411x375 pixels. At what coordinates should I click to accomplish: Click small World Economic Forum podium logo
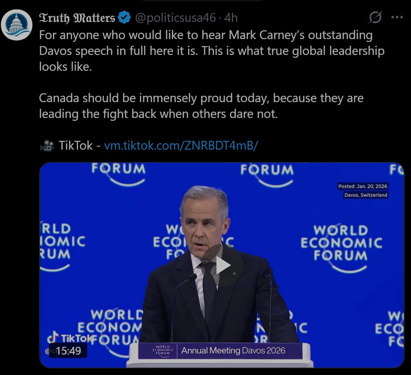[x=163, y=350]
